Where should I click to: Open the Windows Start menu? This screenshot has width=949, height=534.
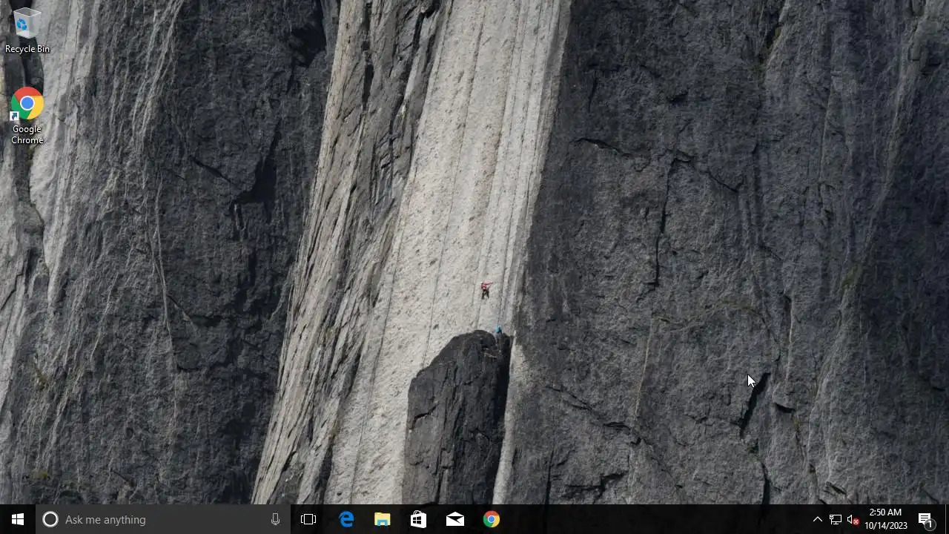(x=18, y=519)
